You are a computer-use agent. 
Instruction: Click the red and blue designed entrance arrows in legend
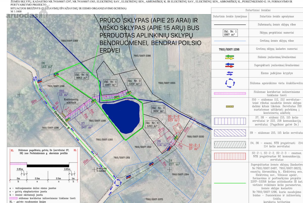pos(229,65)
